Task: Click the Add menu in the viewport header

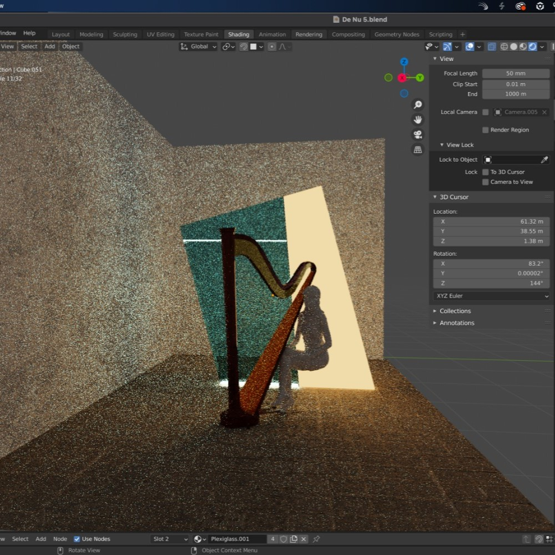Action: [50, 47]
